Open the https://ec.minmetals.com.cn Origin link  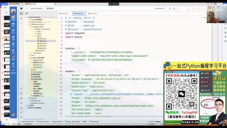(x=102, y=98)
